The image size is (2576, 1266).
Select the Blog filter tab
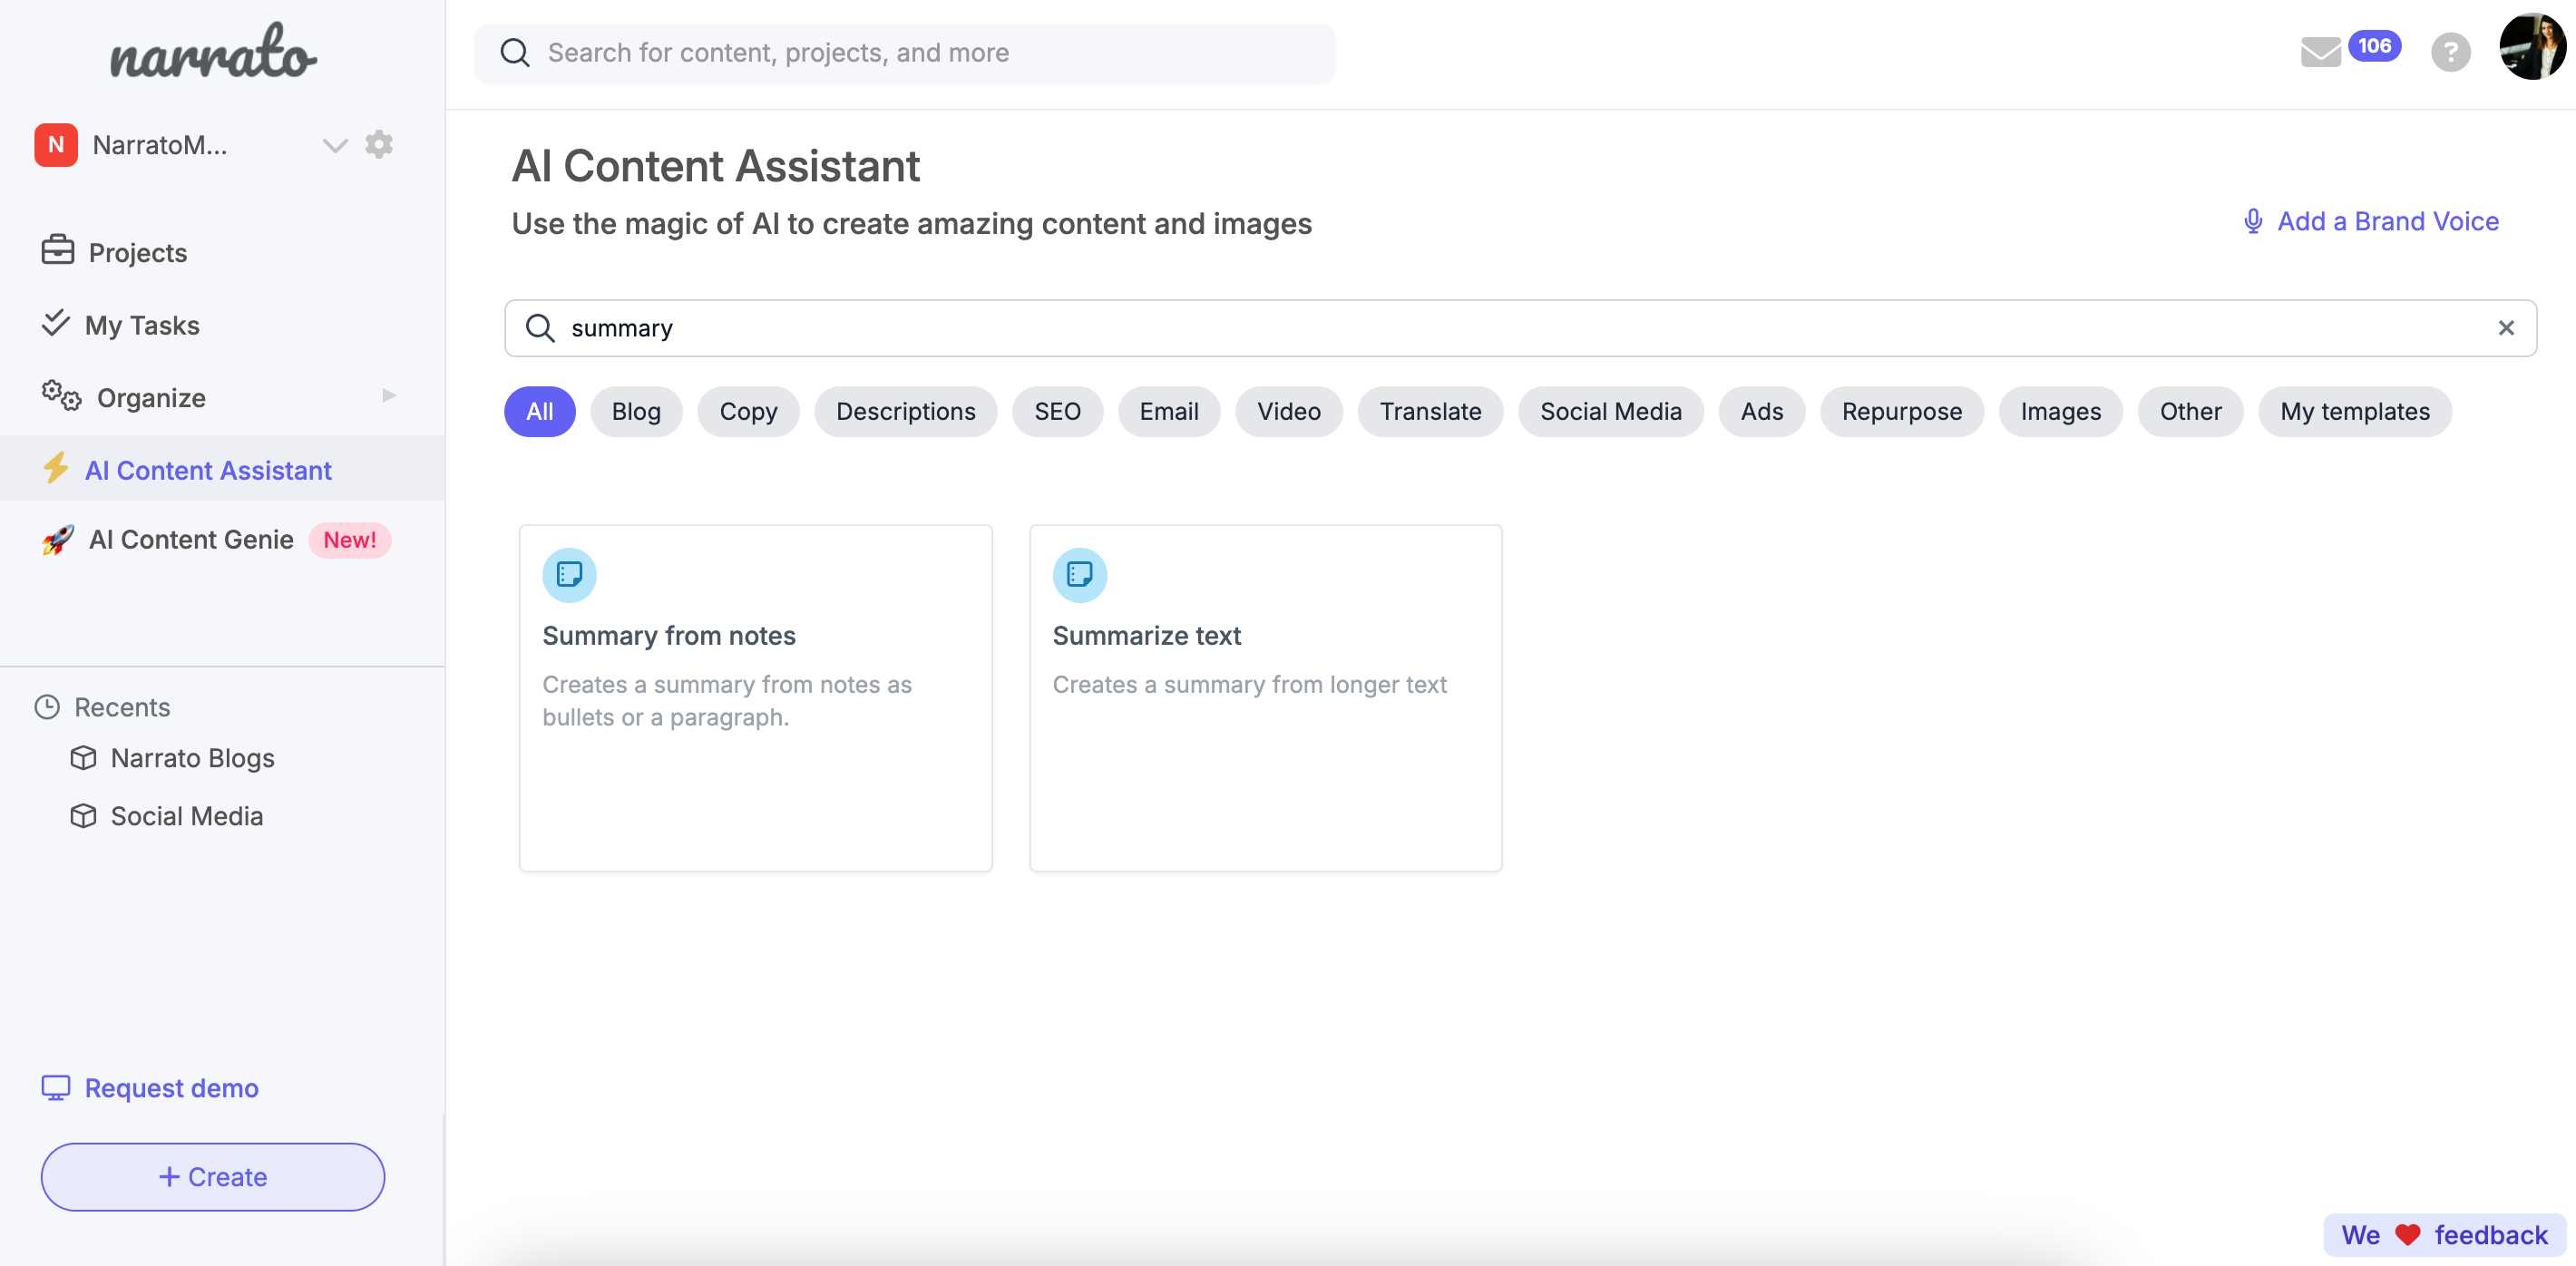[636, 412]
